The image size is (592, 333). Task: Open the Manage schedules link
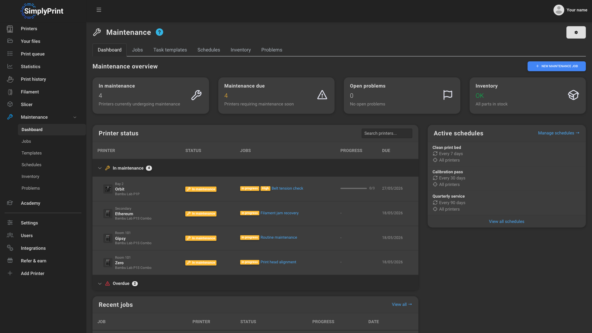point(558,133)
